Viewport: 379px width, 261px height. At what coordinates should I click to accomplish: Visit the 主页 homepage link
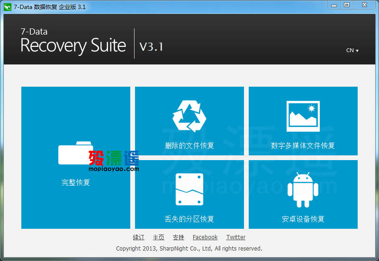tap(159, 237)
